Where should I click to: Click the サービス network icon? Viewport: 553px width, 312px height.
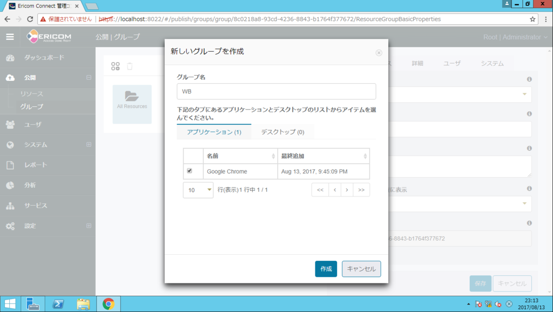[x=11, y=206]
